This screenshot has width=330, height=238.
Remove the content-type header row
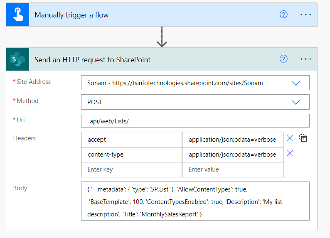point(290,153)
